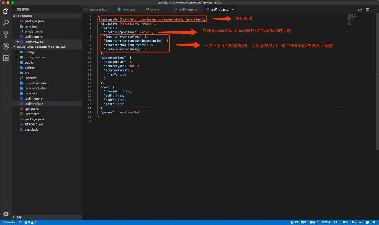Click the feedback smiley in the status bar

(x=367, y=222)
